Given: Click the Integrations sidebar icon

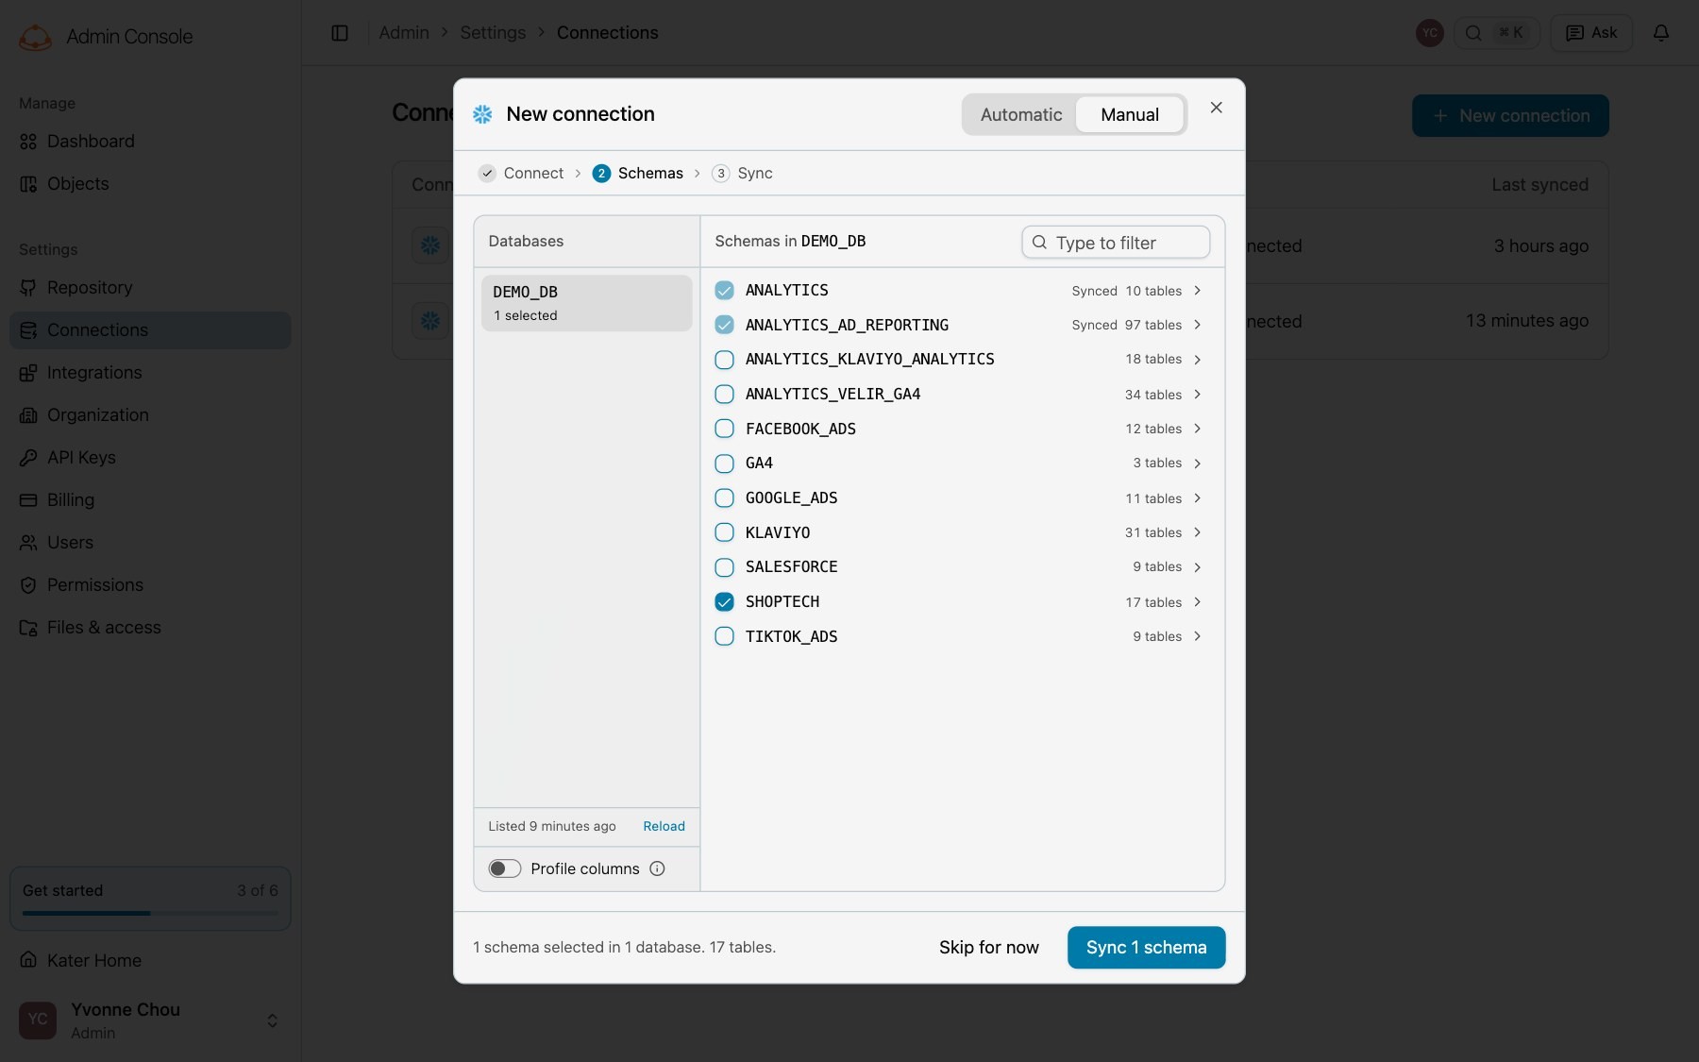Looking at the screenshot, I should 28,373.
